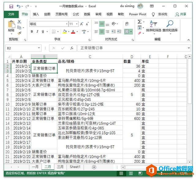Viewport: 196px width, 179px height.
Task: Toggle bold formatting
Action: tap(32, 32)
